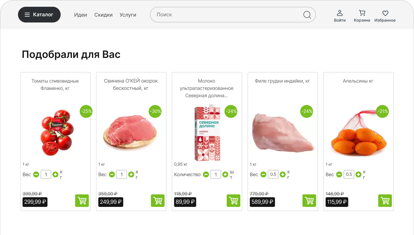This screenshot has width=414, height=235.
Task: Add Филе грудки индейки to cart
Action: (x=309, y=201)
